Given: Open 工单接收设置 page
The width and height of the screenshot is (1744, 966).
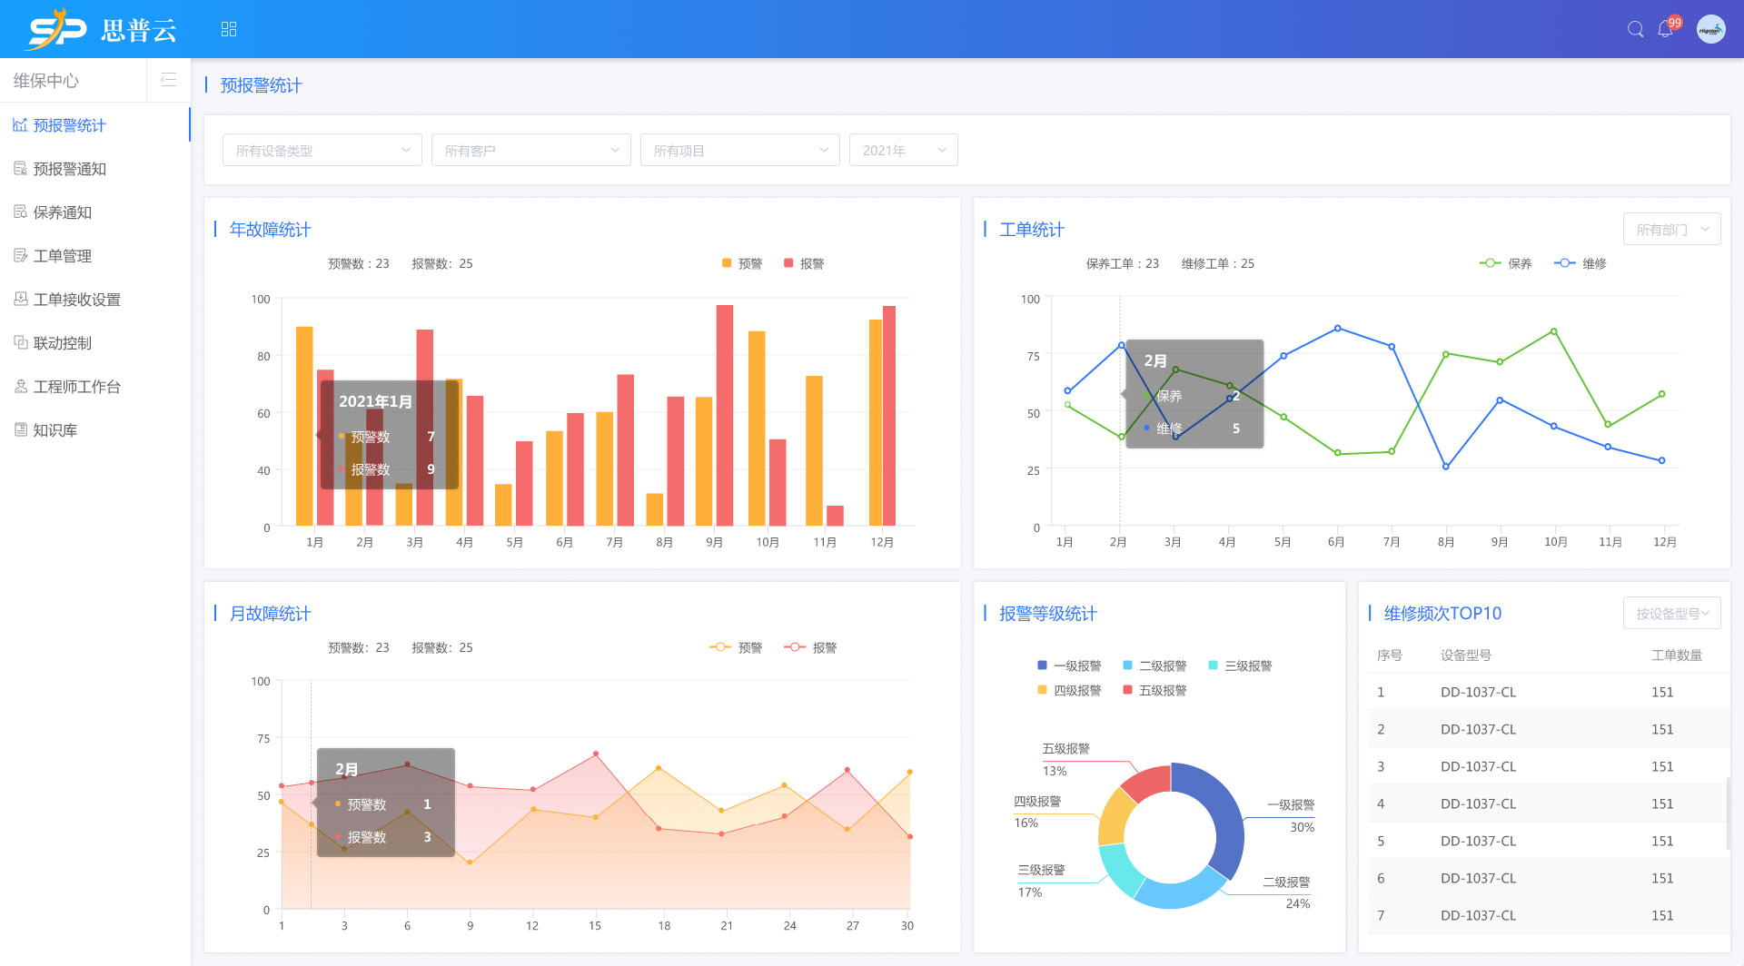Looking at the screenshot, I should 77,300.
